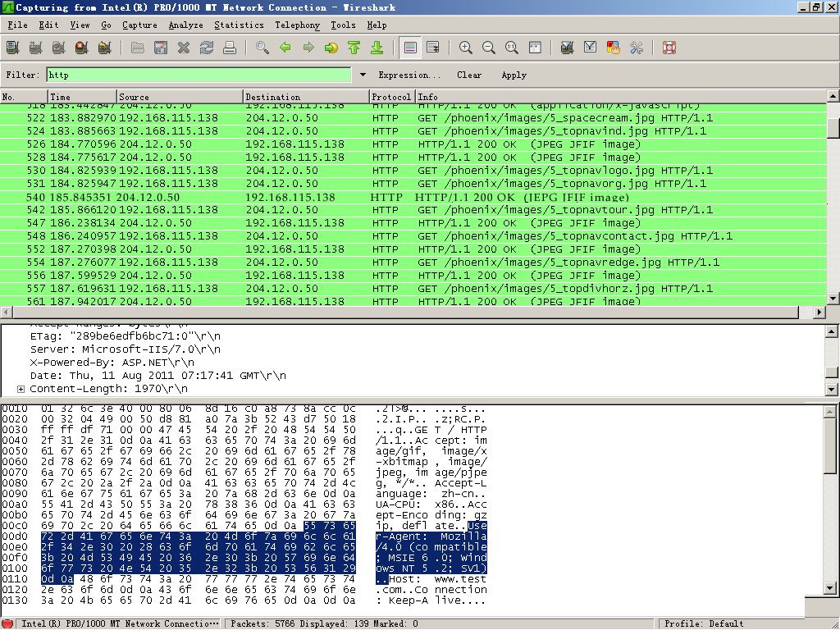Viewport: 840px width, 630px height.
Task: Select the Date header line
Action: click(157, 376)
